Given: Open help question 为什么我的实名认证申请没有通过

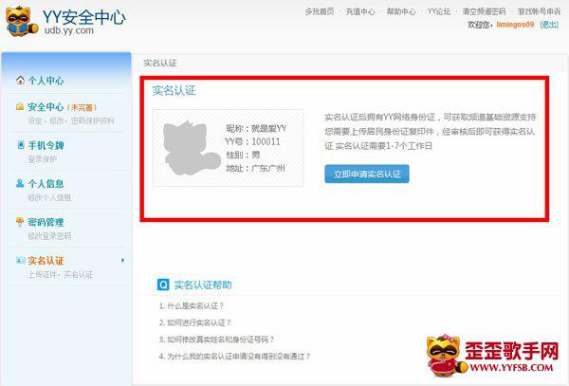Looking at the screenshot, I should point(235,356).
